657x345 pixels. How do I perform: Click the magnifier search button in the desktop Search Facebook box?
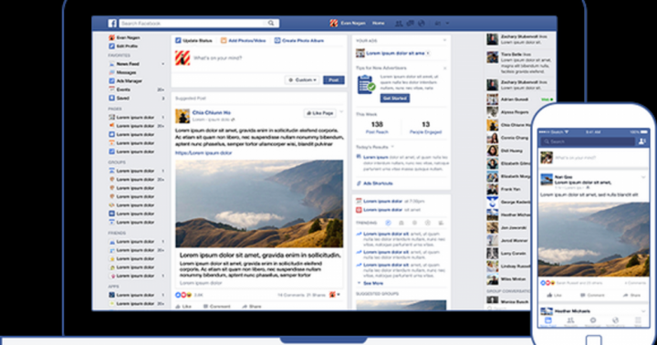(271, 23)
